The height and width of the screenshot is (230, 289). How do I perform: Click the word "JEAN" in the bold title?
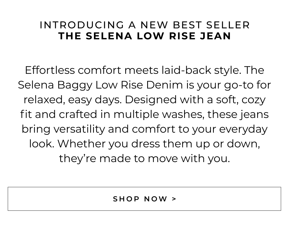[x=216, y=36]
